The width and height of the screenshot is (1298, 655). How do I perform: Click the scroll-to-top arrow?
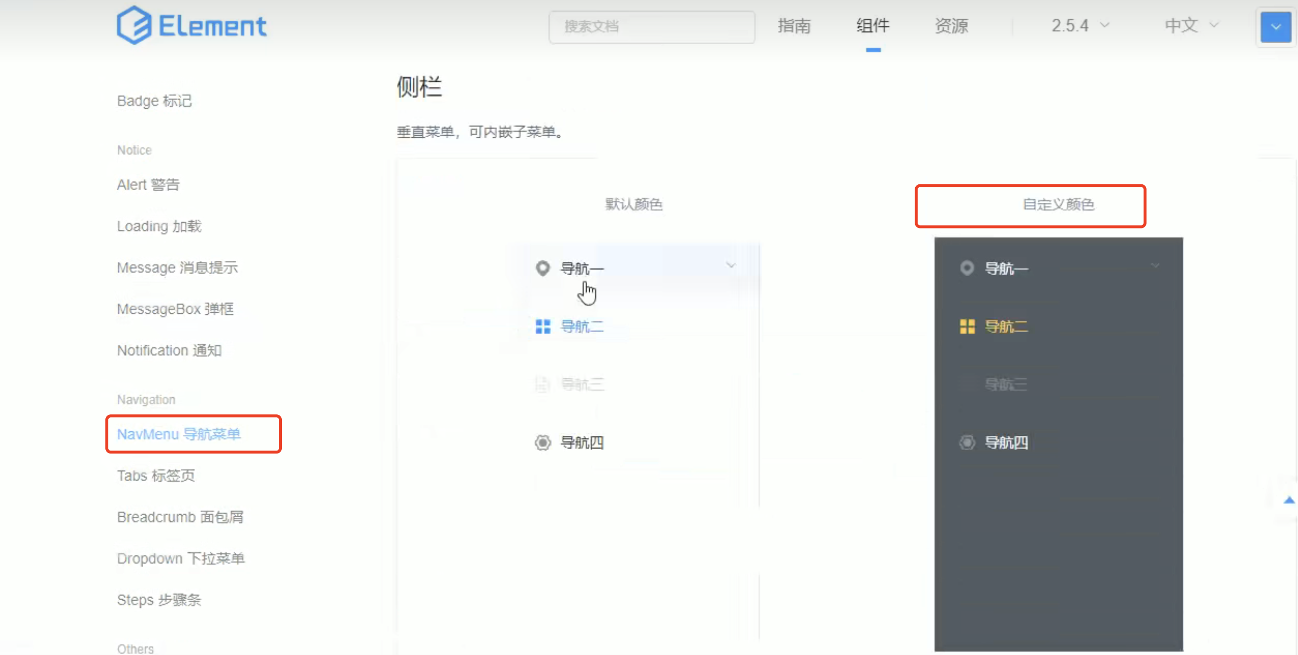tap(1290, 500)
